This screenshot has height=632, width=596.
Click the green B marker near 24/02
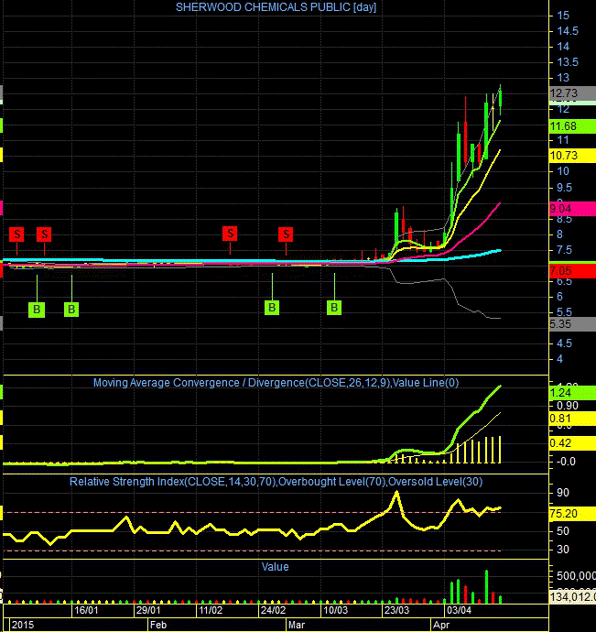(272, 308)
